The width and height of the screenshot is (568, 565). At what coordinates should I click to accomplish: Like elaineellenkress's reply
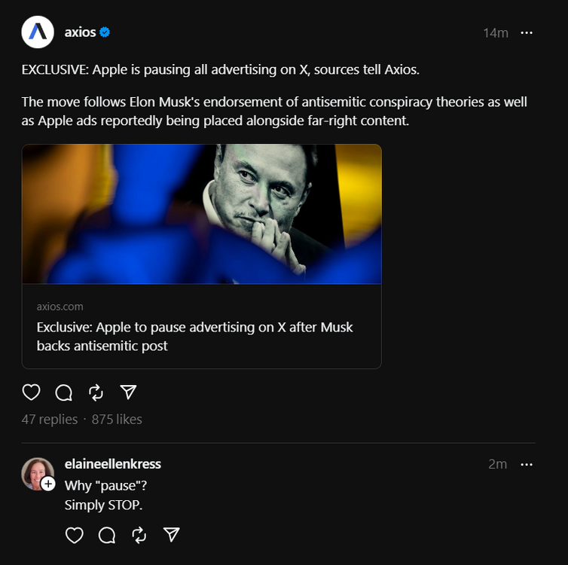[74, 535]
